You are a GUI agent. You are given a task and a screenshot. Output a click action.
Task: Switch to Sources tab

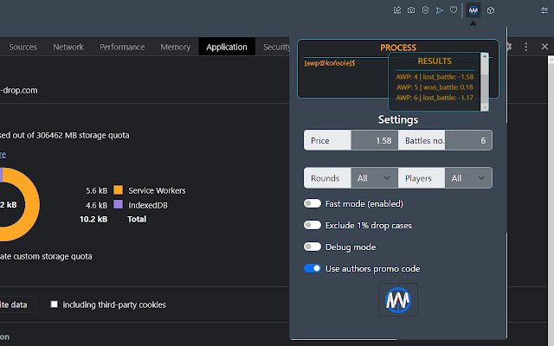pyautogui.click(x=23, y=47)
